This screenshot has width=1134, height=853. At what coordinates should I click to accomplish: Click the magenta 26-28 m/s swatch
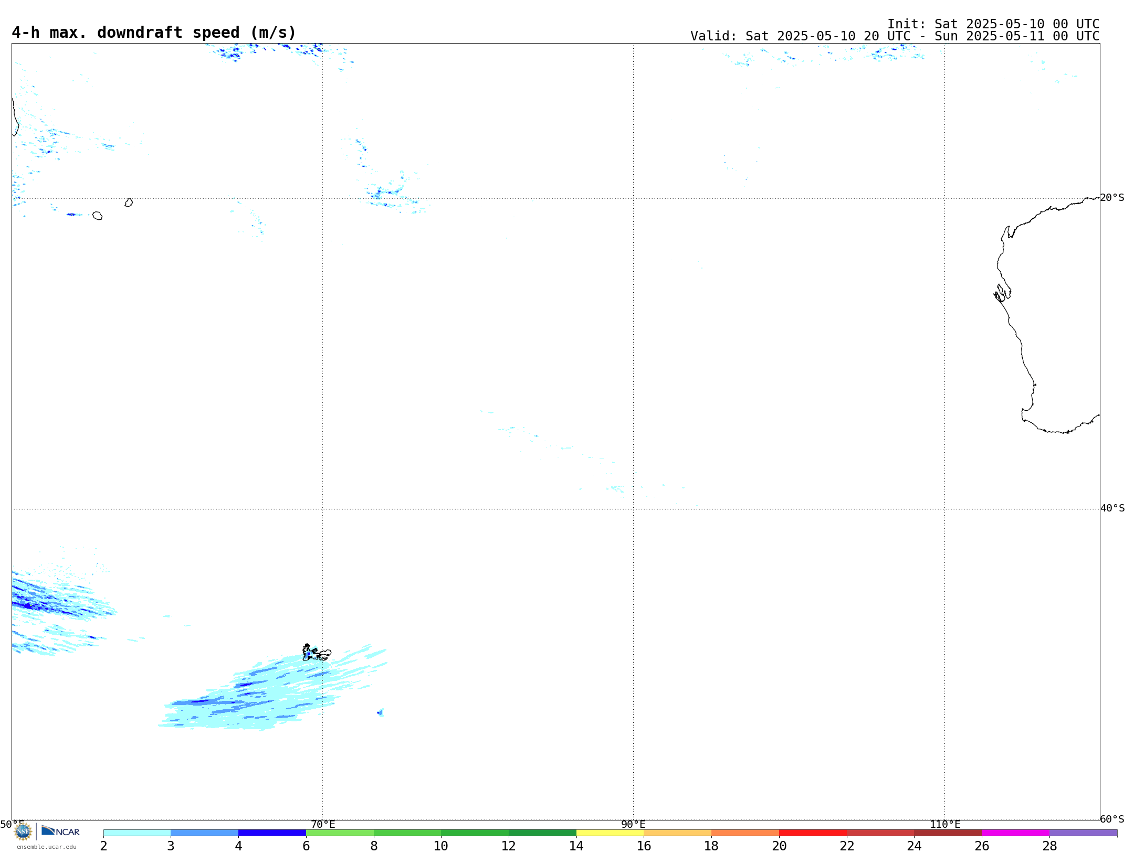[1015, 833]
